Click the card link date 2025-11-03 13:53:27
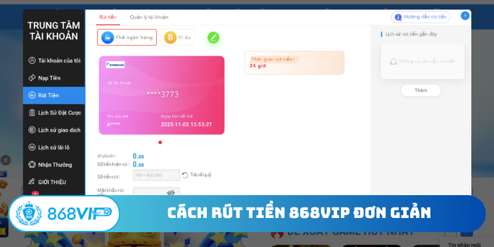This screenshot has width=494, height=247. pos(186,125)
